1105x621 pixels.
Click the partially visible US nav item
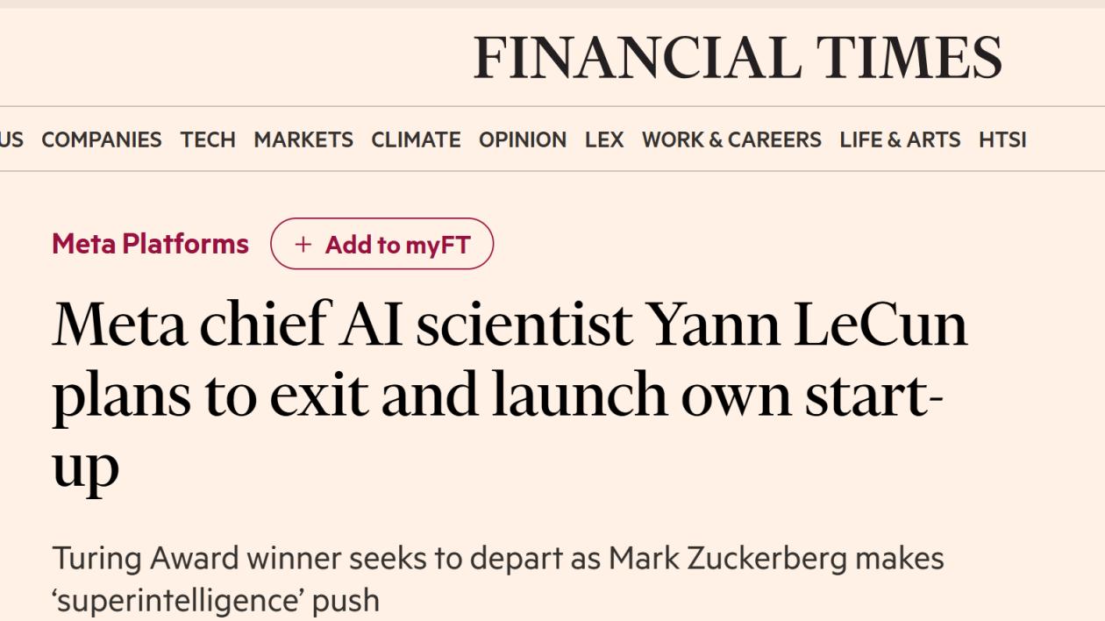click(x=11, y=139)
